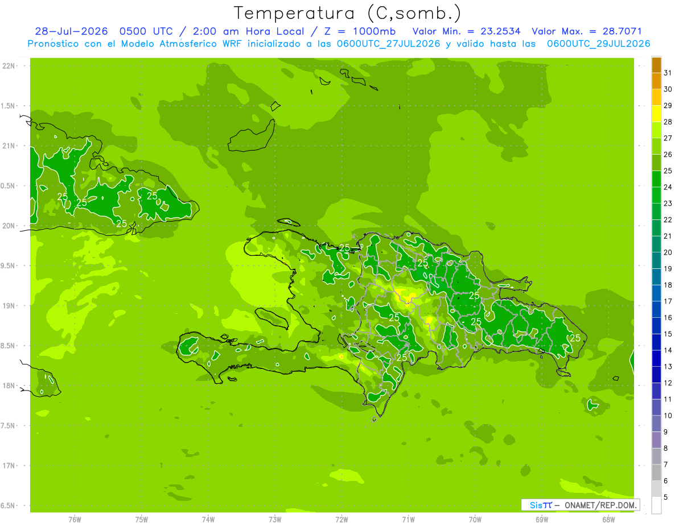Click the 76W longitude axis label
Viewport: 683px width, 527px height.
pyautogui.click(x=75, y=520)
